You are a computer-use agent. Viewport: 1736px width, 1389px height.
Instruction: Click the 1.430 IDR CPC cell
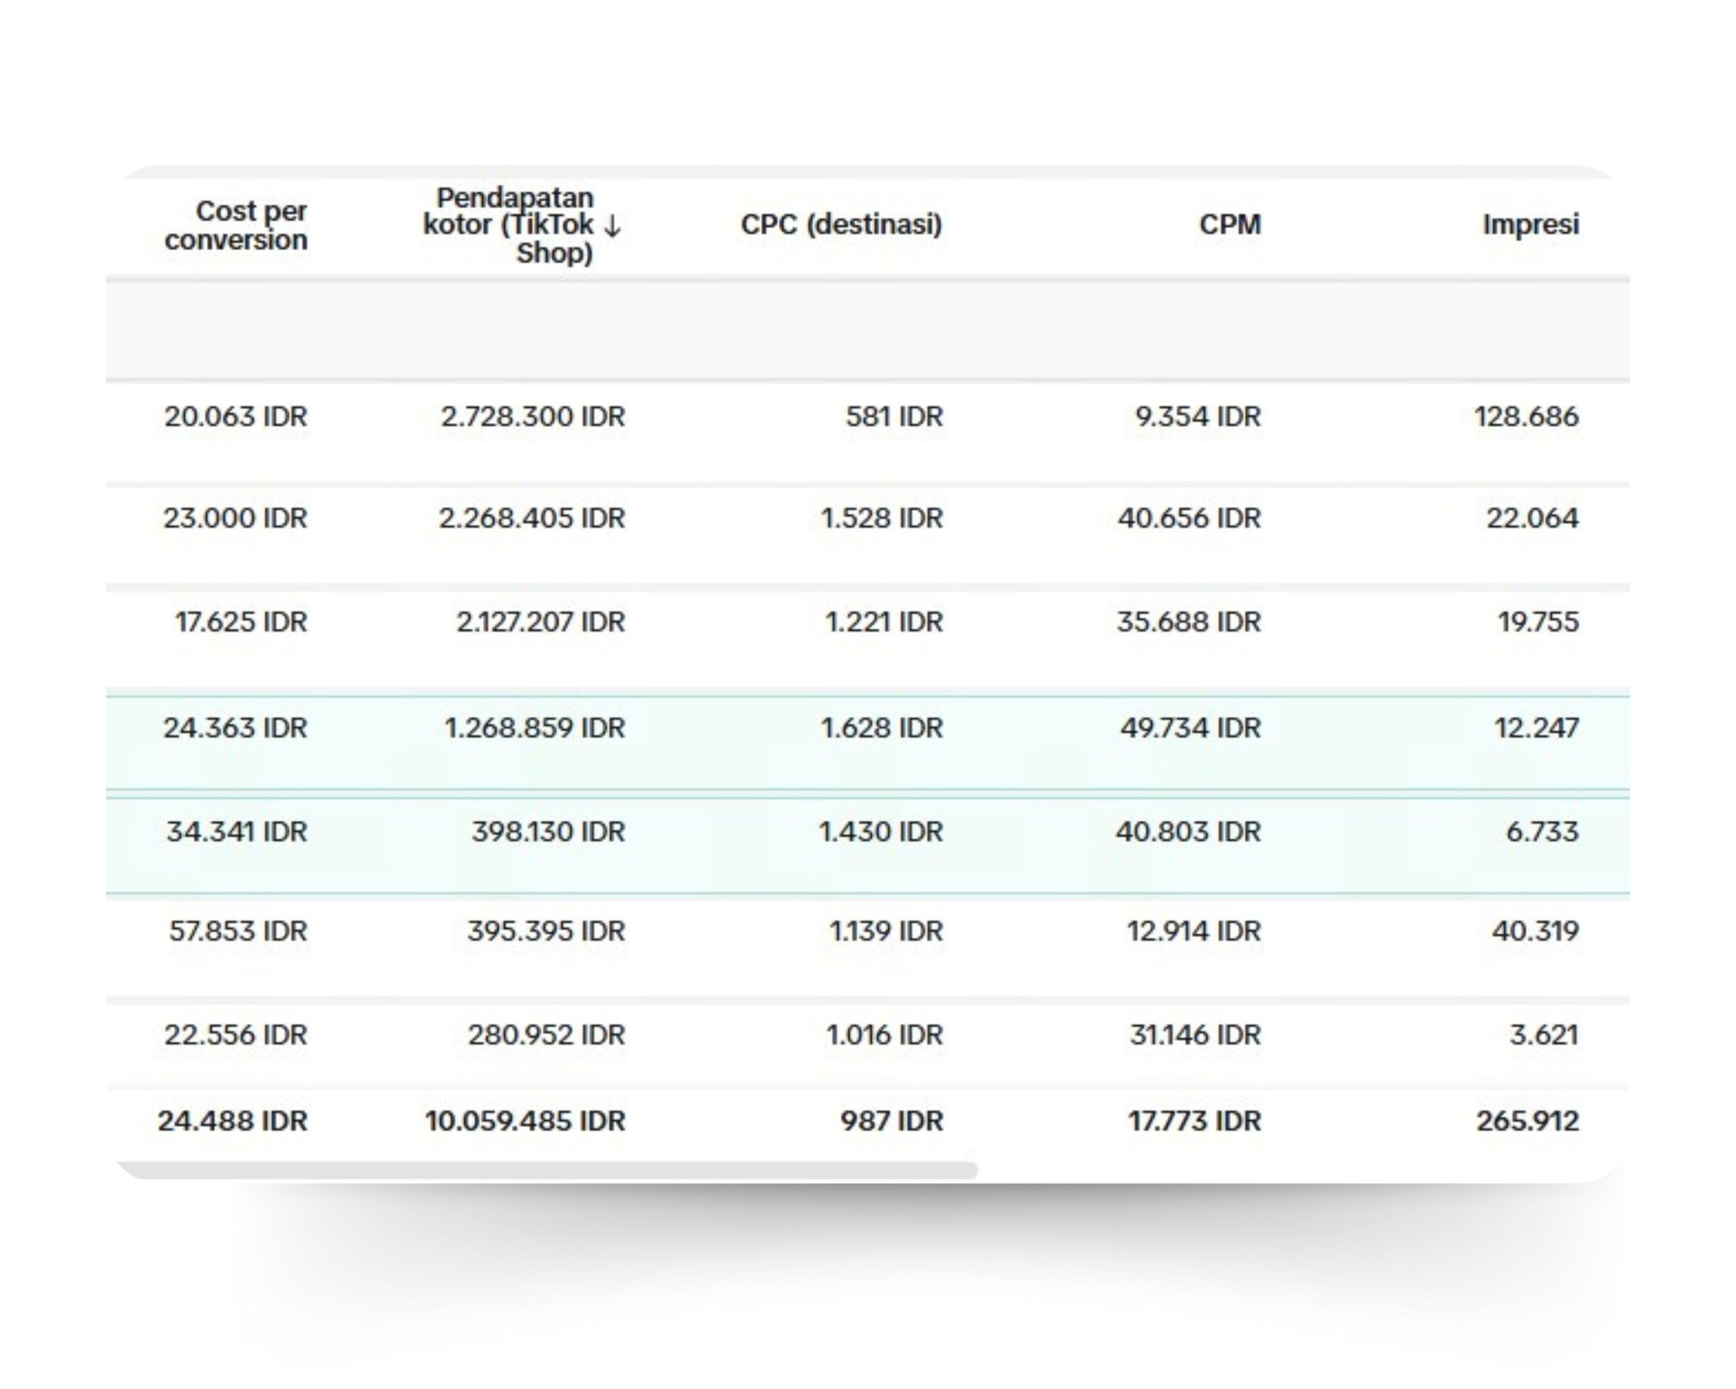880,832
